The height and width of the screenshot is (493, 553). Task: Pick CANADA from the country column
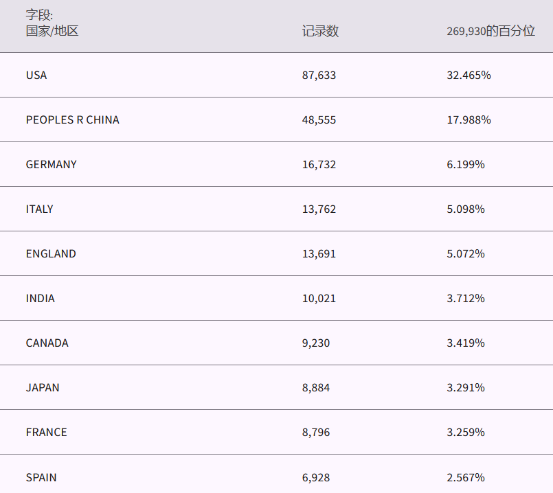click(x=47, y=343)
